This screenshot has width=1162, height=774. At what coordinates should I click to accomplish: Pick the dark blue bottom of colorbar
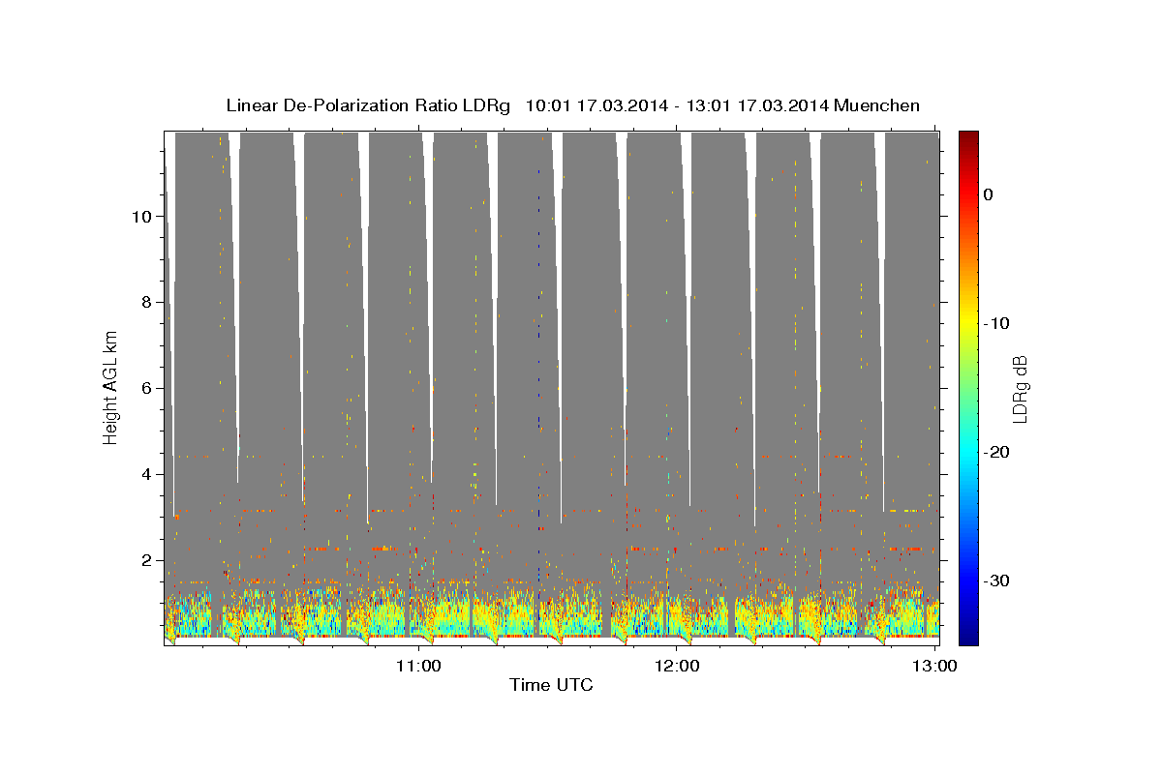[967, 637]
